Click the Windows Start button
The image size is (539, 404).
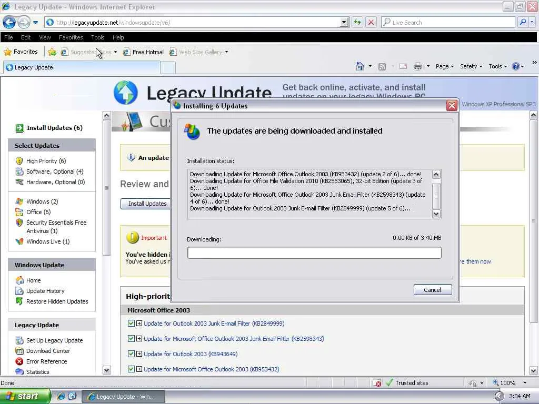[x=24, y=397]
